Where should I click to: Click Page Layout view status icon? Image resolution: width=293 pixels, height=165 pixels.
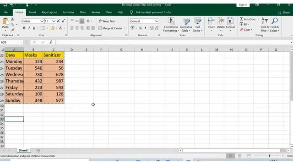pyautogui.click(x=240, y=156)
